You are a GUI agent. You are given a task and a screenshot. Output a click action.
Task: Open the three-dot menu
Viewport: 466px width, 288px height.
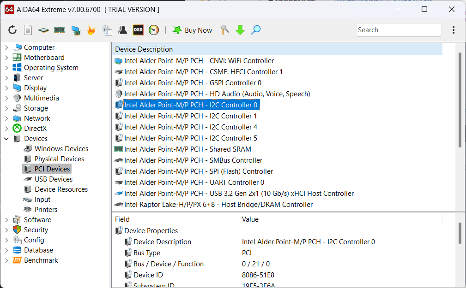tap(454, 30)
